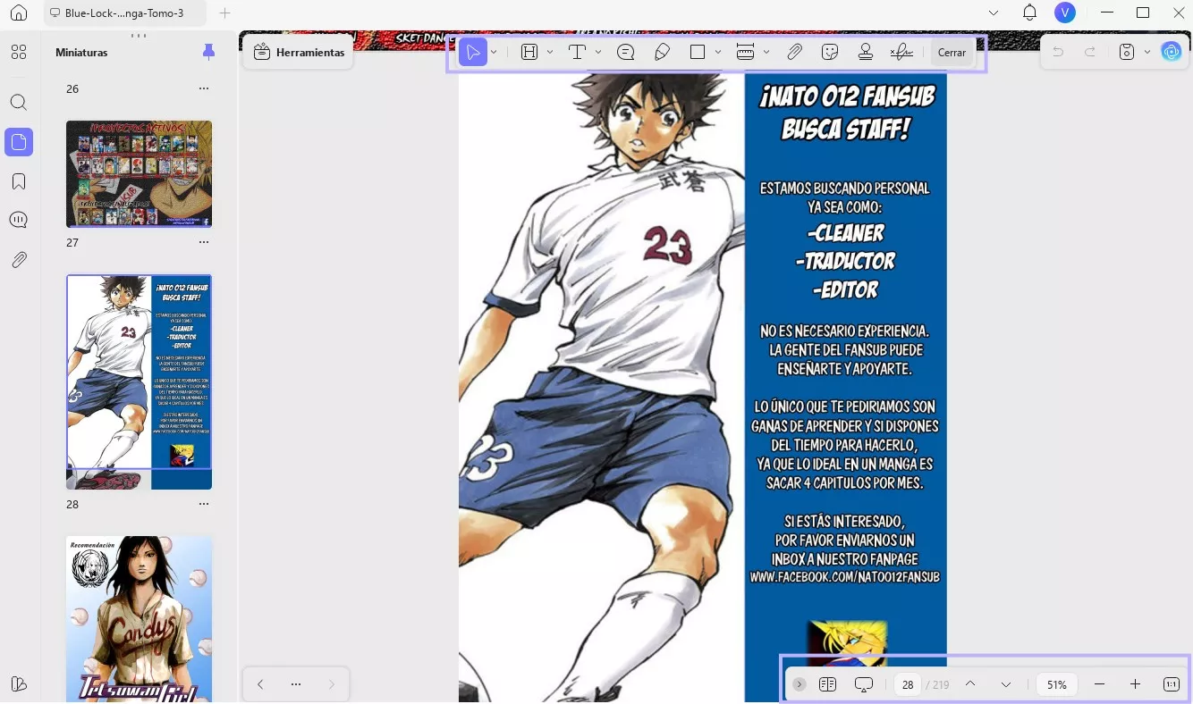The height and width of the screenshot is (704, 1193).
Task: Set zoom to actual size 1:1
Action: pos(1172,684)
